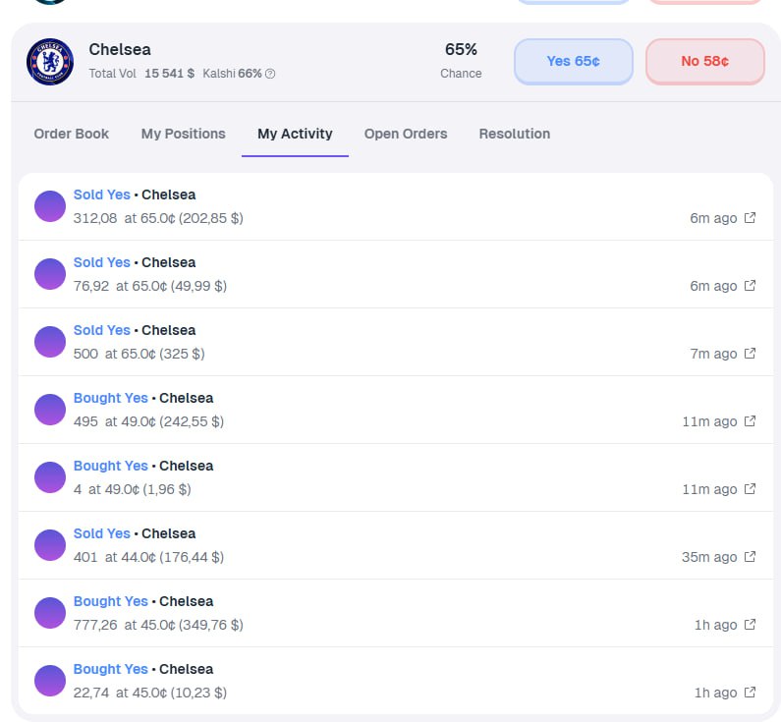Click the 65% Chance indicator
781x722 pixels.
click(461, 61)
